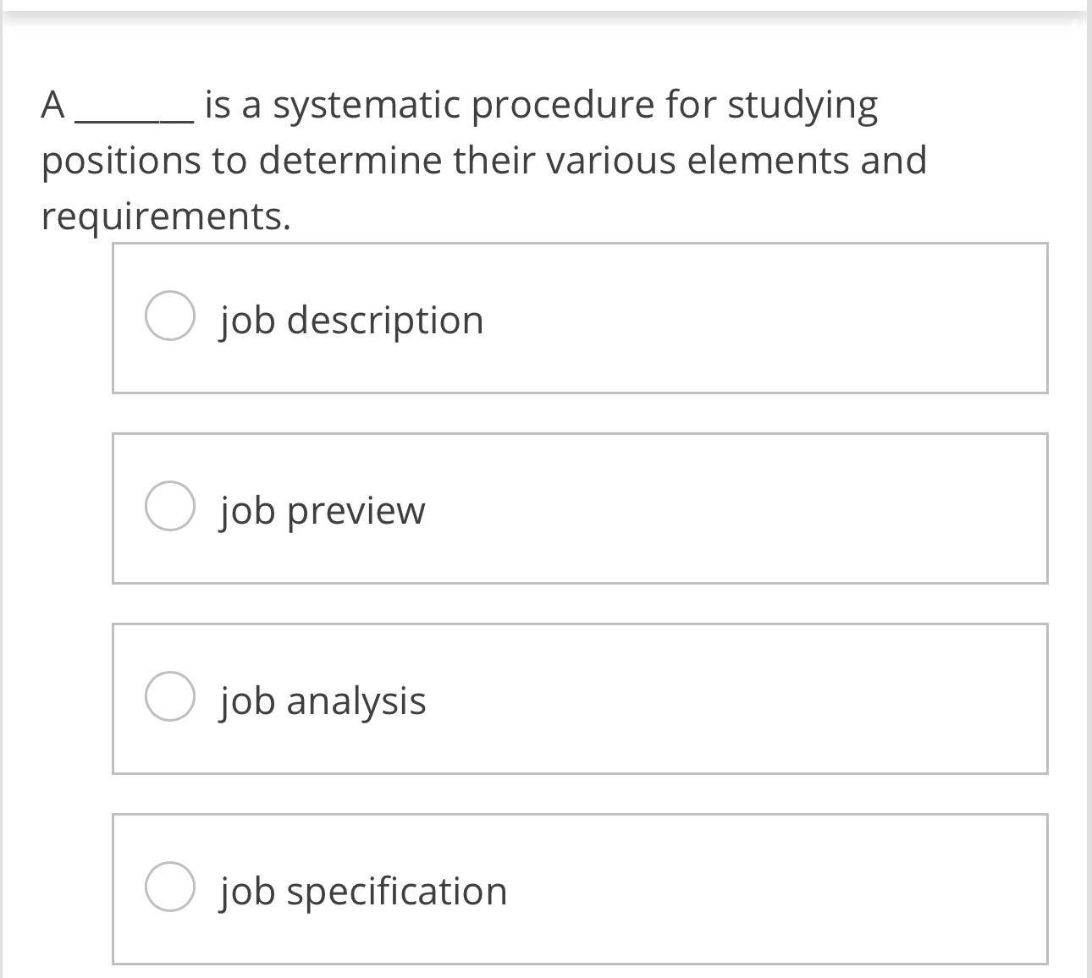Click the job analysis answer label
The width and height of the screenshot is (1092, 978).
[321, 698]
